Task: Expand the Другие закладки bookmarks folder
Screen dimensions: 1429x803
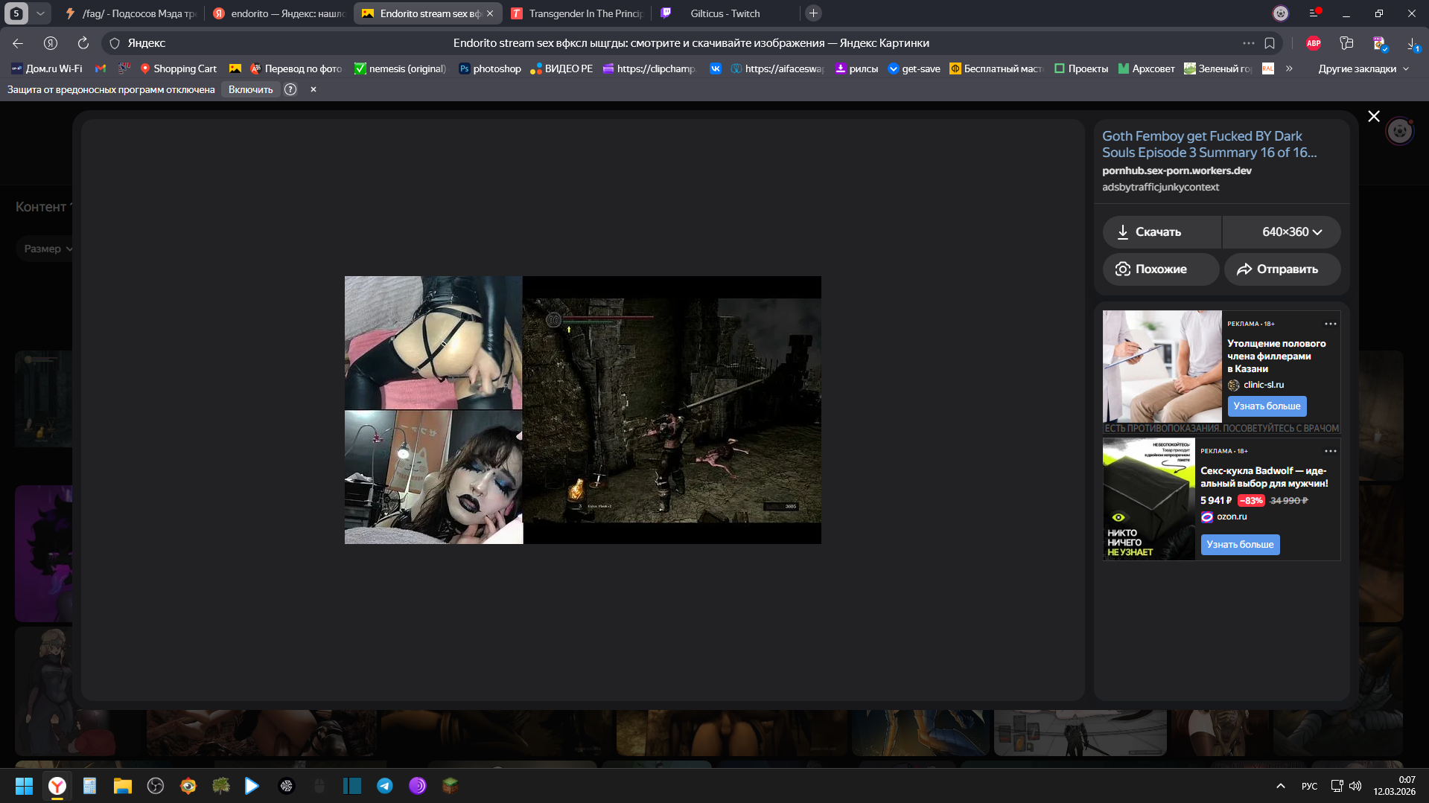Action: (x=1363, y=68)
